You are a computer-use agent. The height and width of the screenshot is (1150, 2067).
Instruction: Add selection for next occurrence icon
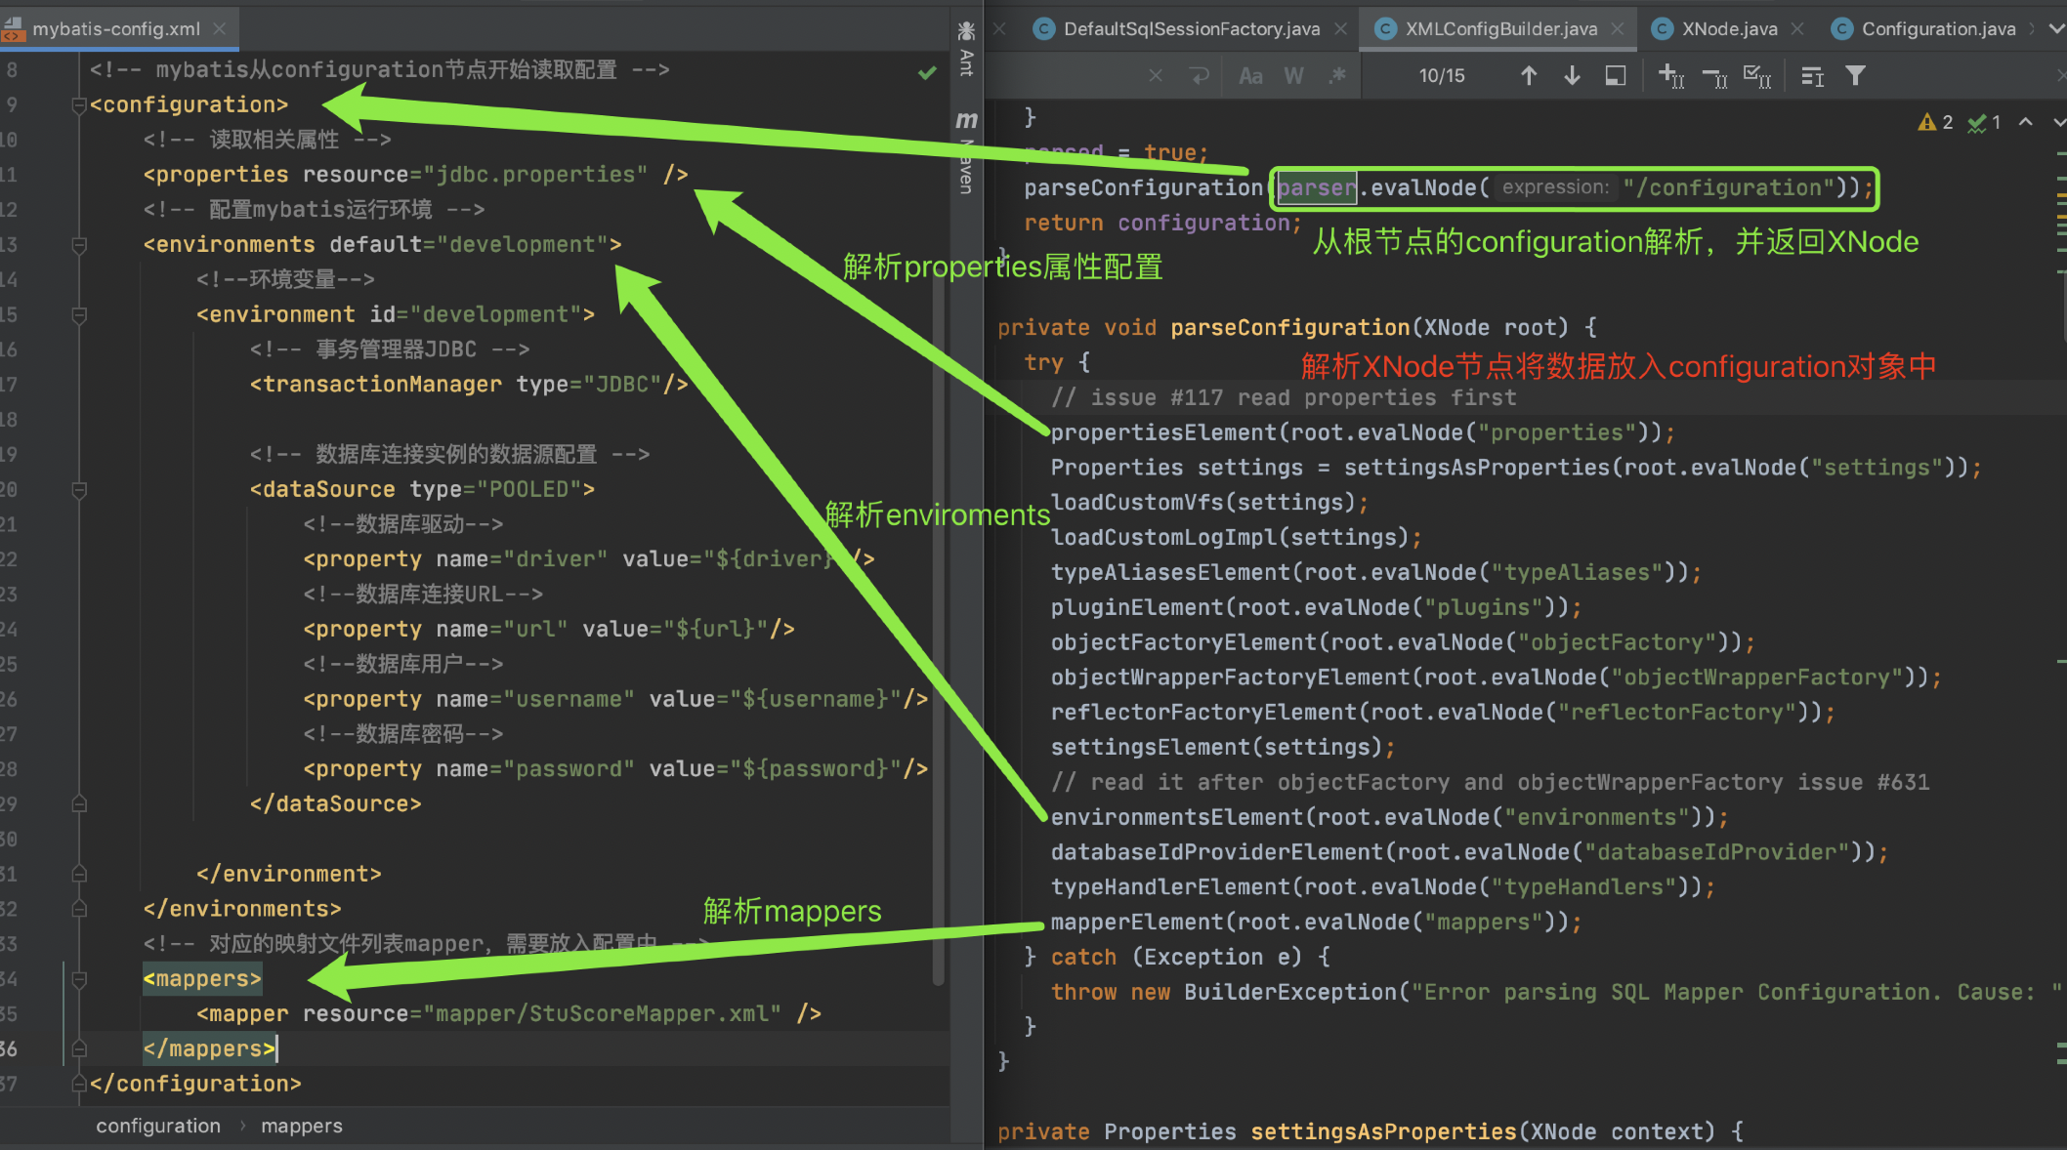pos(1671,76)
